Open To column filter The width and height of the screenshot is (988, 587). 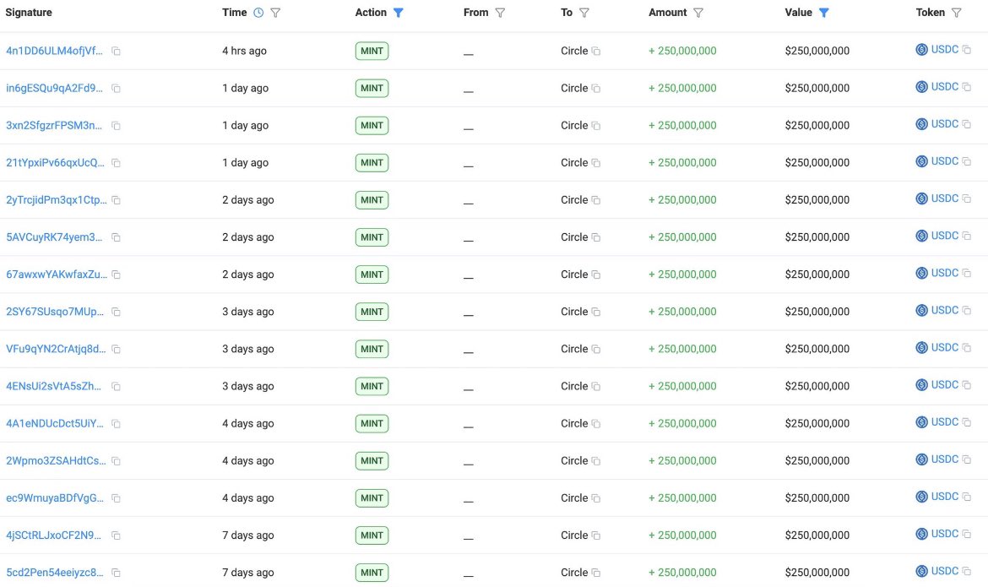(584, 13)
